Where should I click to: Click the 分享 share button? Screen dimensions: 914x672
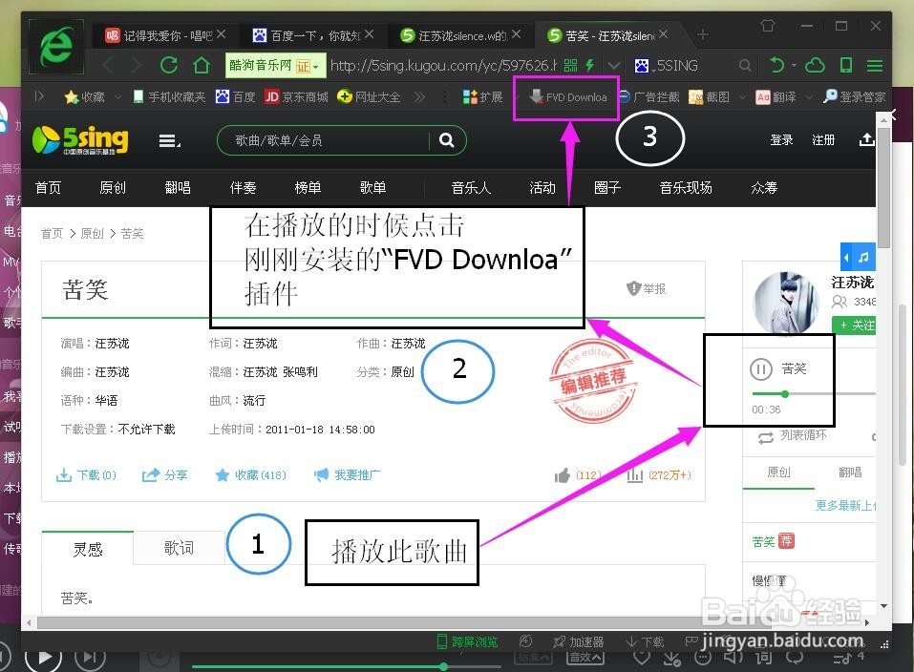(x=164, y=475)
